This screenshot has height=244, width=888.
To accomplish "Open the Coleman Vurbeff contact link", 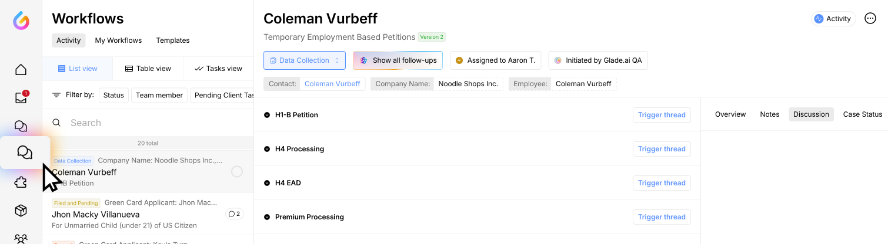I will [x=332, y=84].
